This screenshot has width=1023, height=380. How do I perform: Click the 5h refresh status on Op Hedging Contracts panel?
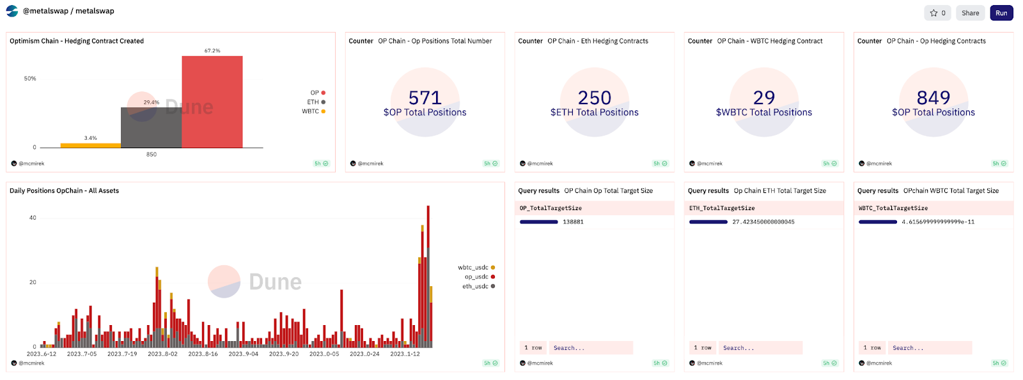[x=999, y=163]
